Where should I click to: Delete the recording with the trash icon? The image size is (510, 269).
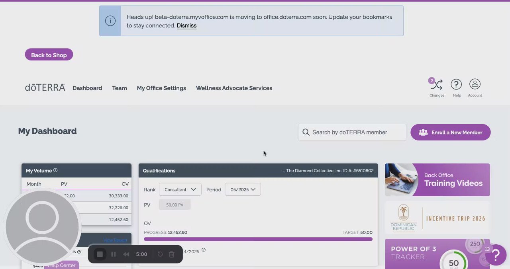[172, 254]
